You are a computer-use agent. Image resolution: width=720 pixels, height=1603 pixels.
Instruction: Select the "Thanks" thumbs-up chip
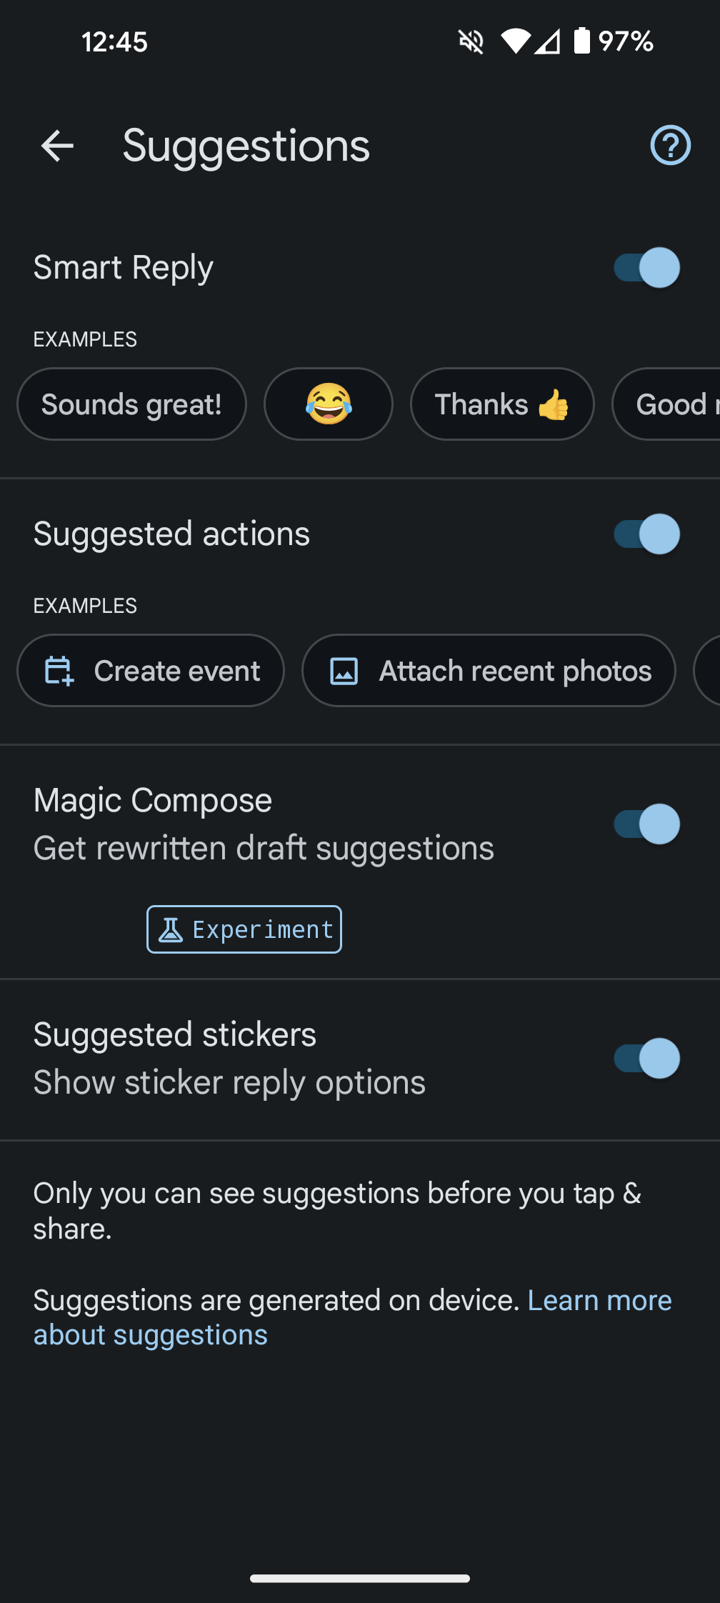point(502,404)
